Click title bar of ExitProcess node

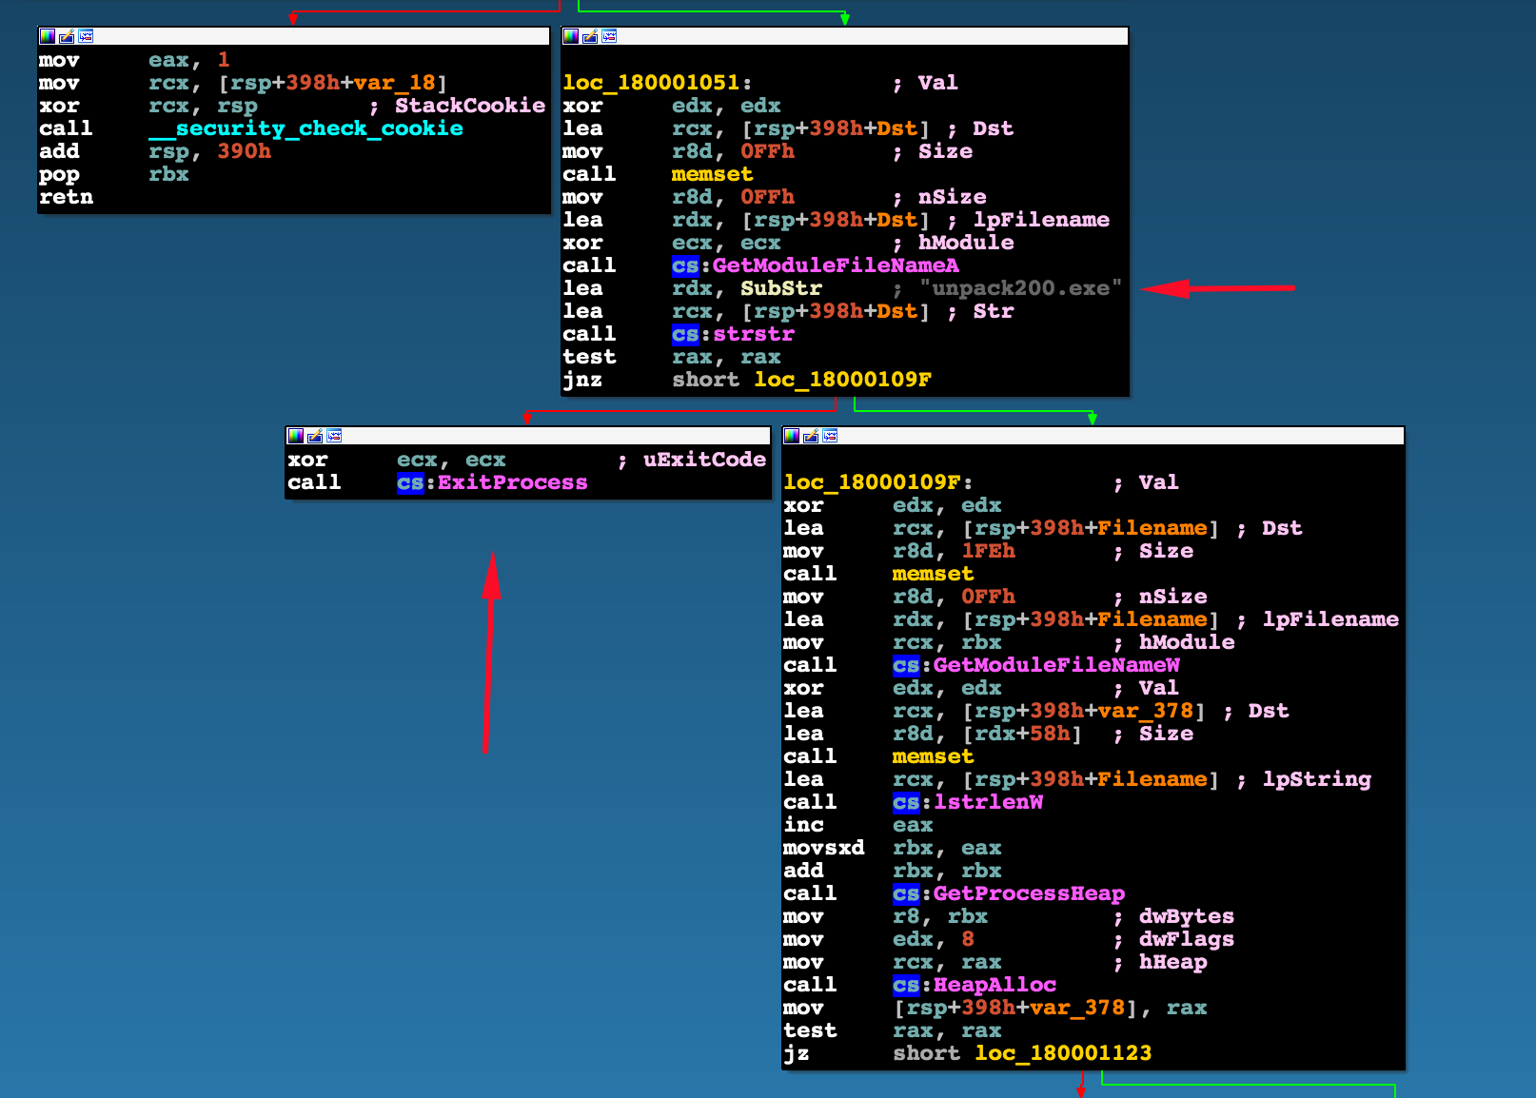click(528, 436)
